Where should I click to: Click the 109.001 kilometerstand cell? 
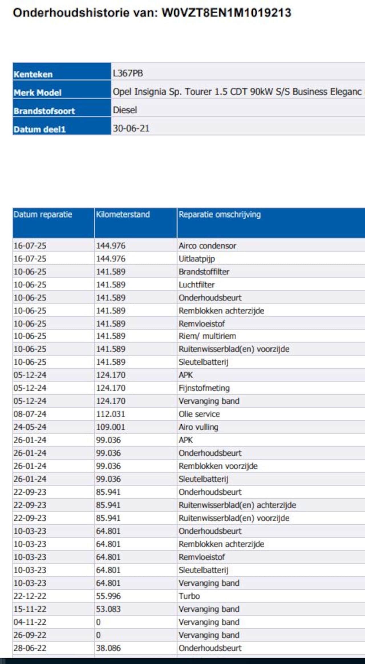[110, 427]
